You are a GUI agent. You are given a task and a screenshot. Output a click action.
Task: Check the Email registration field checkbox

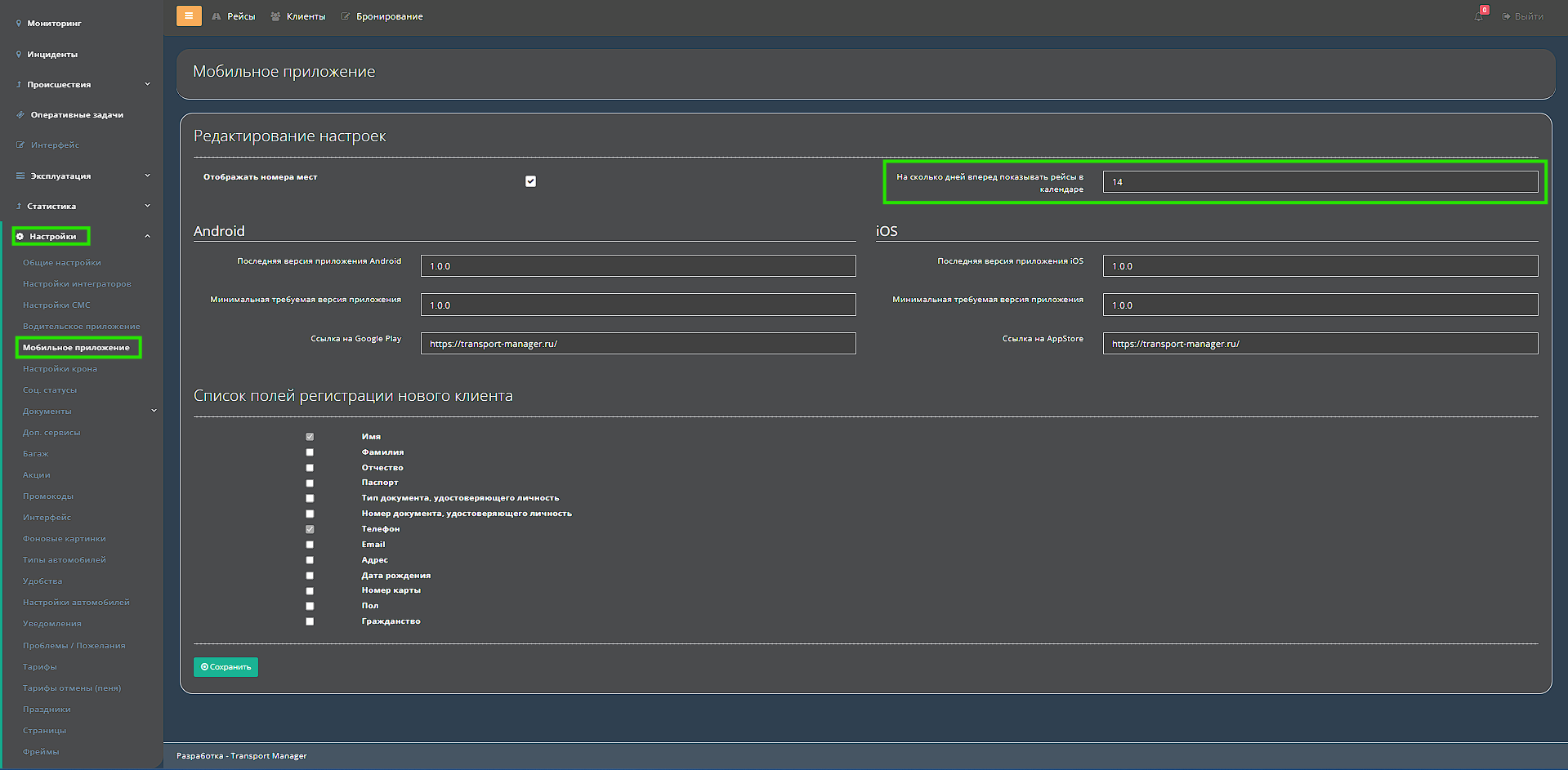(x=310, y=545)
